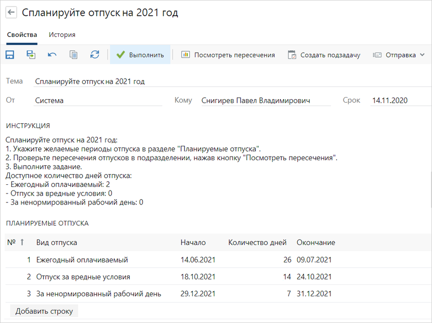Viewport: 432px width, 323px height.
Task: Select the Свойства tab
Action: click(x=22, y=35)
